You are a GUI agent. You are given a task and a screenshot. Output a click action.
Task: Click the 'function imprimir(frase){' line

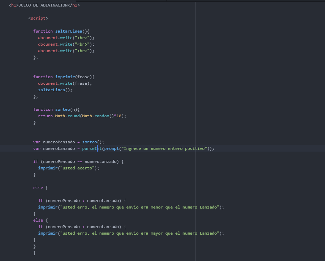pyautogui.click(x=64, y=77)
